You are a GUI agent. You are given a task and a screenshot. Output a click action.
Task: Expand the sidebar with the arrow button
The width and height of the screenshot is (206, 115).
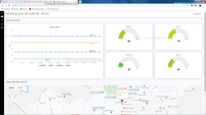coord(2,28)
